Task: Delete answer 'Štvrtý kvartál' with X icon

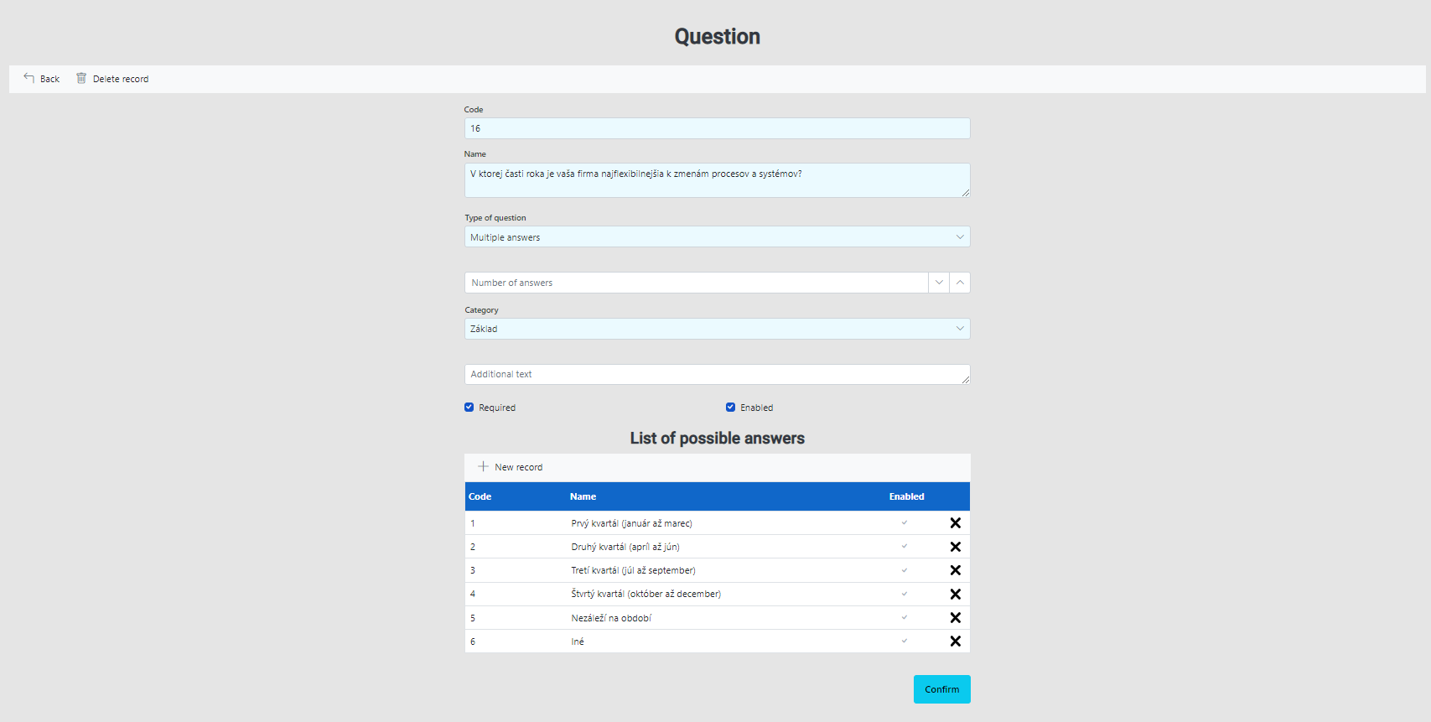Action: (x=955, y=594)
